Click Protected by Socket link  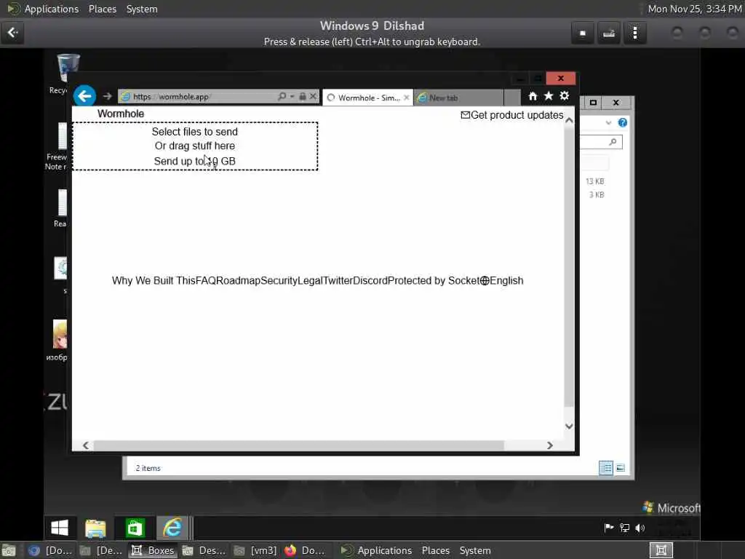point(434,280)
